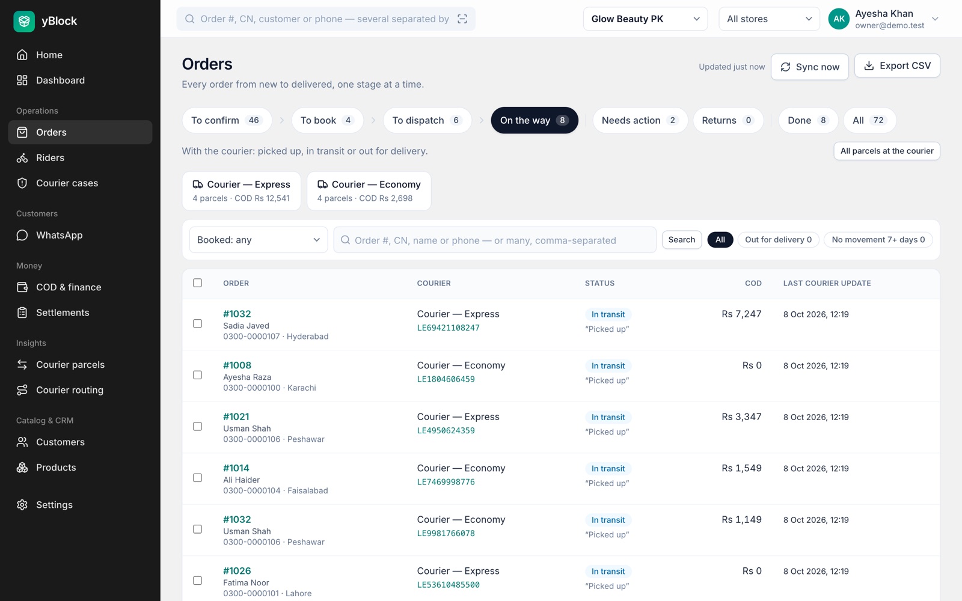This screenshot has height=601, width=962.
Task: Open Settlements clipboard icon
Action: point(22,313)
